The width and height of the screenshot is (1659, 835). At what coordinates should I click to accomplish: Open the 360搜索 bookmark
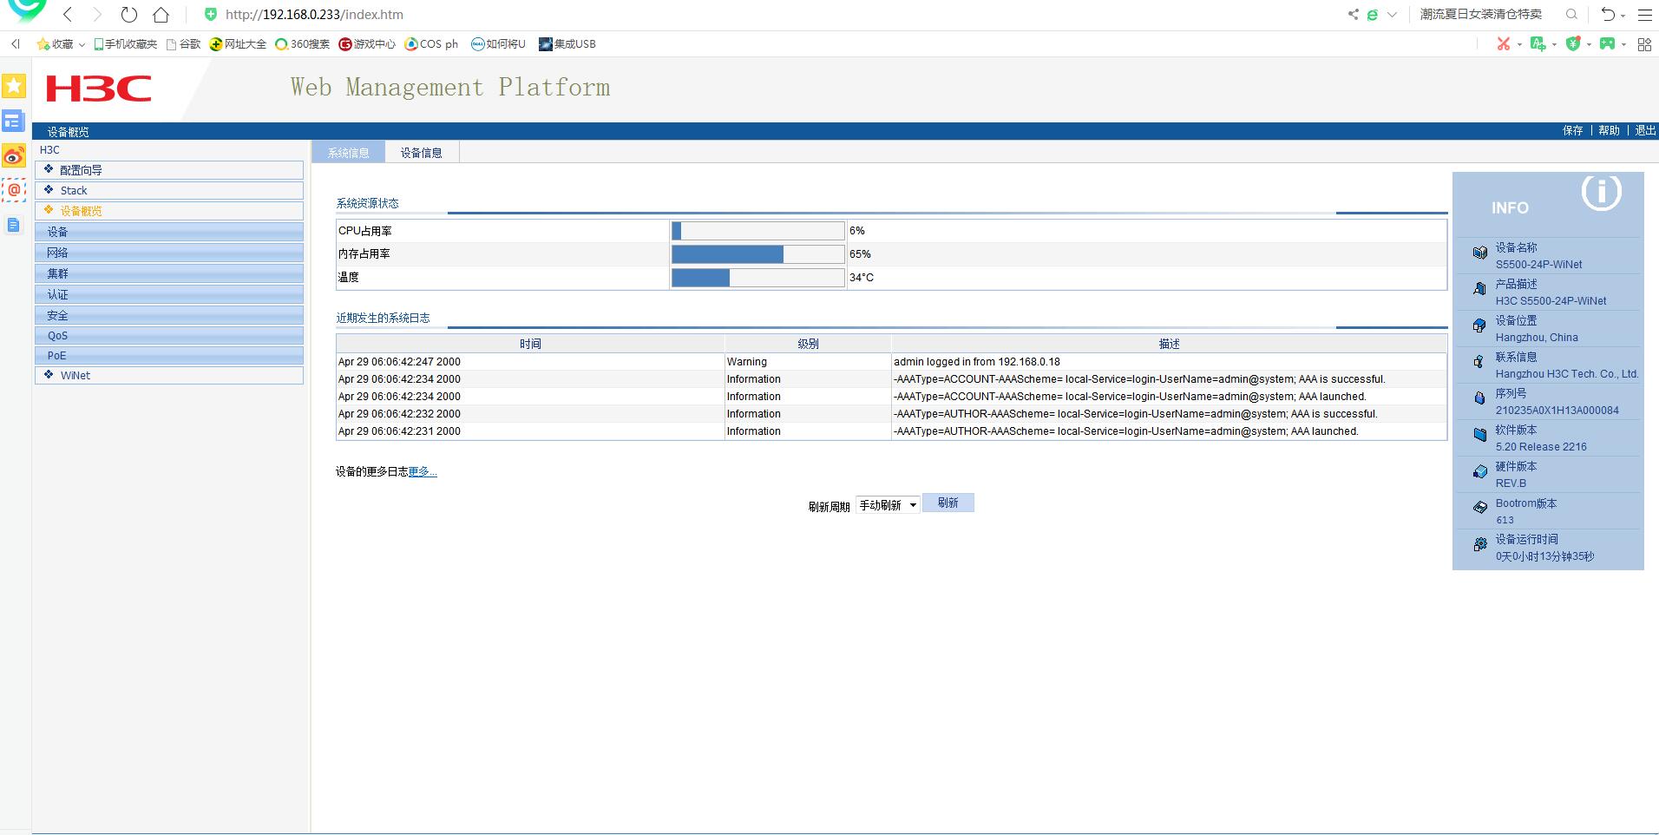coord(302,44)
